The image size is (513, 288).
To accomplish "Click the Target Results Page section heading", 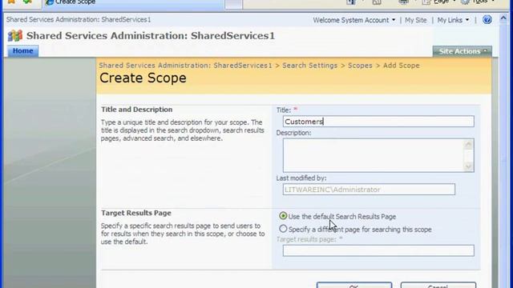I will (x=136, y=214).
